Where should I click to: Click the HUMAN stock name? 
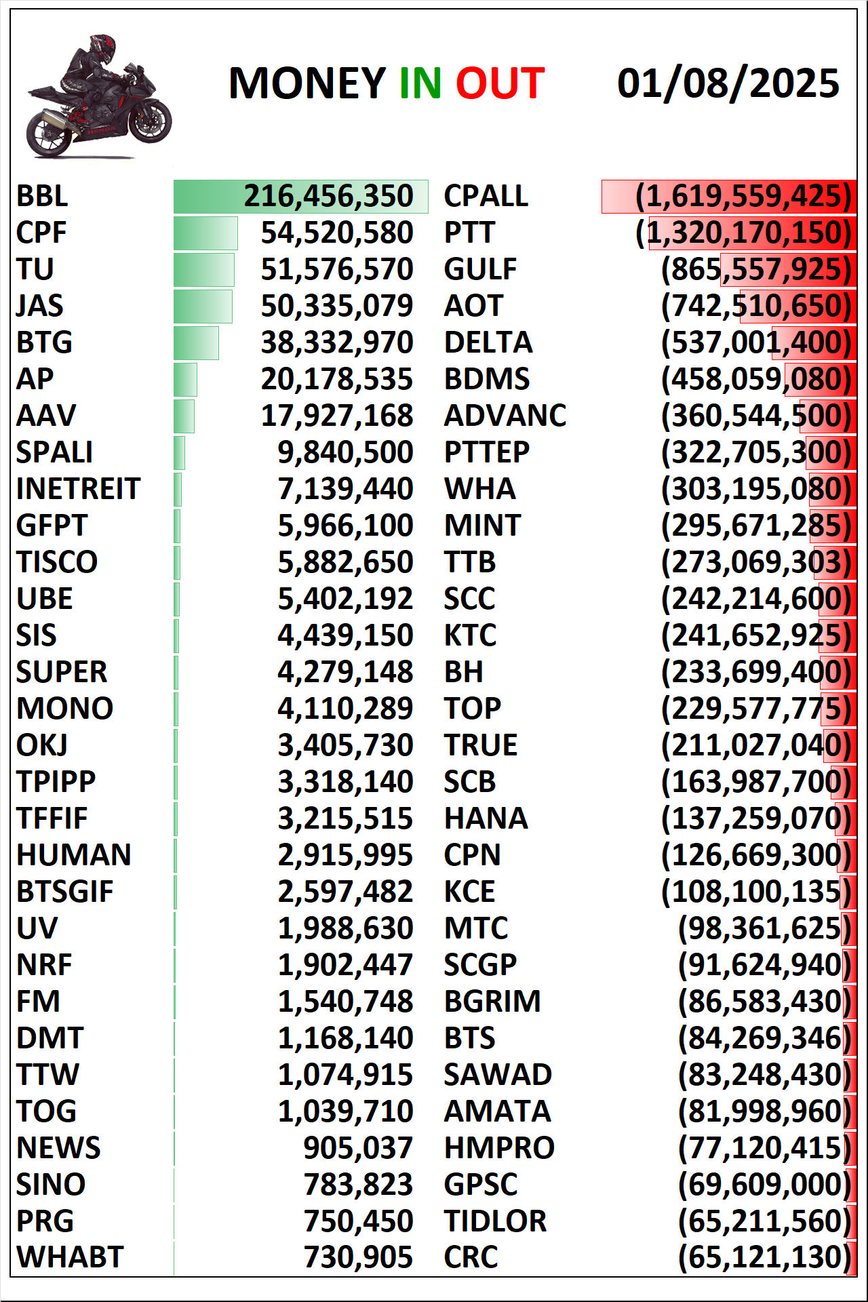[73, 856]
